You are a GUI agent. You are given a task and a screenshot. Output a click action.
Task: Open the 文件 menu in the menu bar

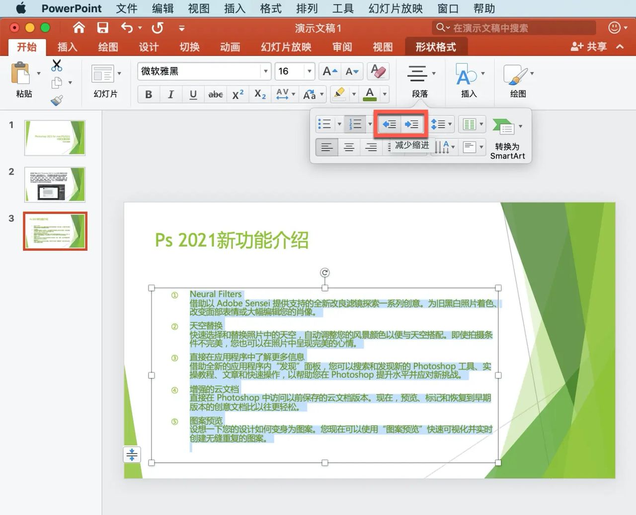pos(126,8)
